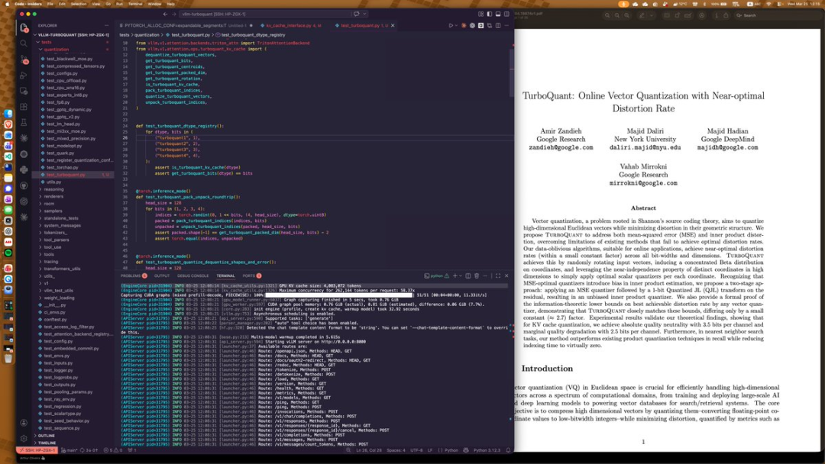Open Accounts menu in activity bar
Viewport: 825px width, 464px height.
coord(24,423)
